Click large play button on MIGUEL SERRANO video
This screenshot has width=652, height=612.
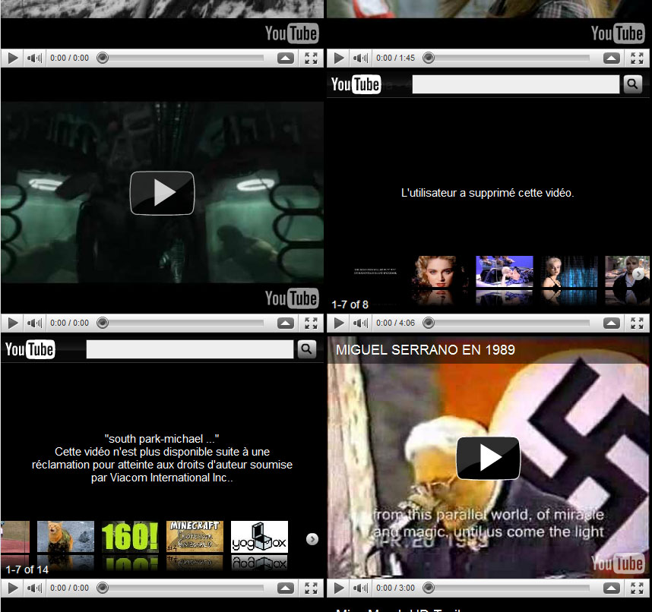488,458
